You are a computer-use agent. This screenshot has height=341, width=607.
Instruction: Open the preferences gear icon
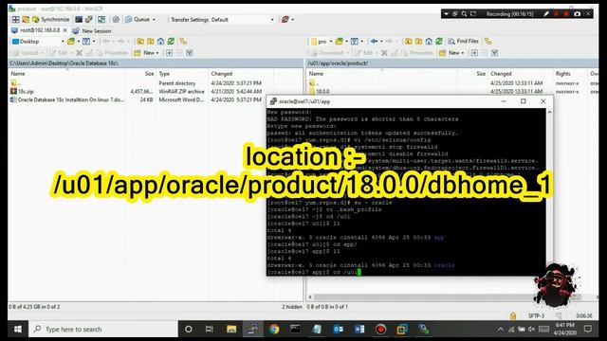(116, 19)
